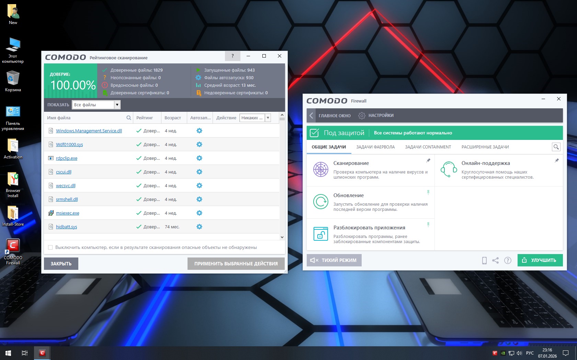The height and width of the screenshot is (360, 577).
Task: Enable the shut down computer after scan checkbox
Action: coord(50,248)
